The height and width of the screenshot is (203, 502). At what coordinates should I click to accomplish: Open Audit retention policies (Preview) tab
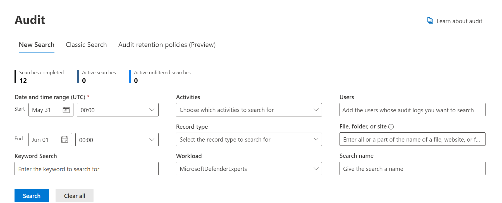pyautogui.click(x=167, y=45)
